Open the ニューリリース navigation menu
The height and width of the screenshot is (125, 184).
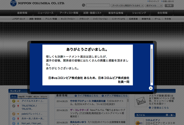click(x=45, y=13)
